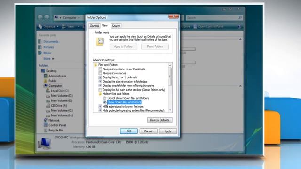This screenshot has width=301, height=169.
Task: Click Restore Defaults button
Action: click(x=160, y=120)
